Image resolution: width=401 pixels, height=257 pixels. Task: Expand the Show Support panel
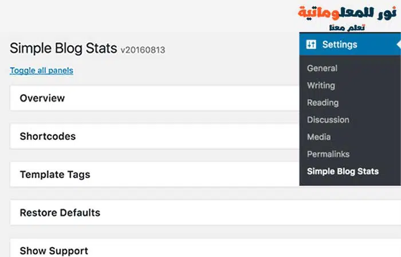(x=205, y=248)
